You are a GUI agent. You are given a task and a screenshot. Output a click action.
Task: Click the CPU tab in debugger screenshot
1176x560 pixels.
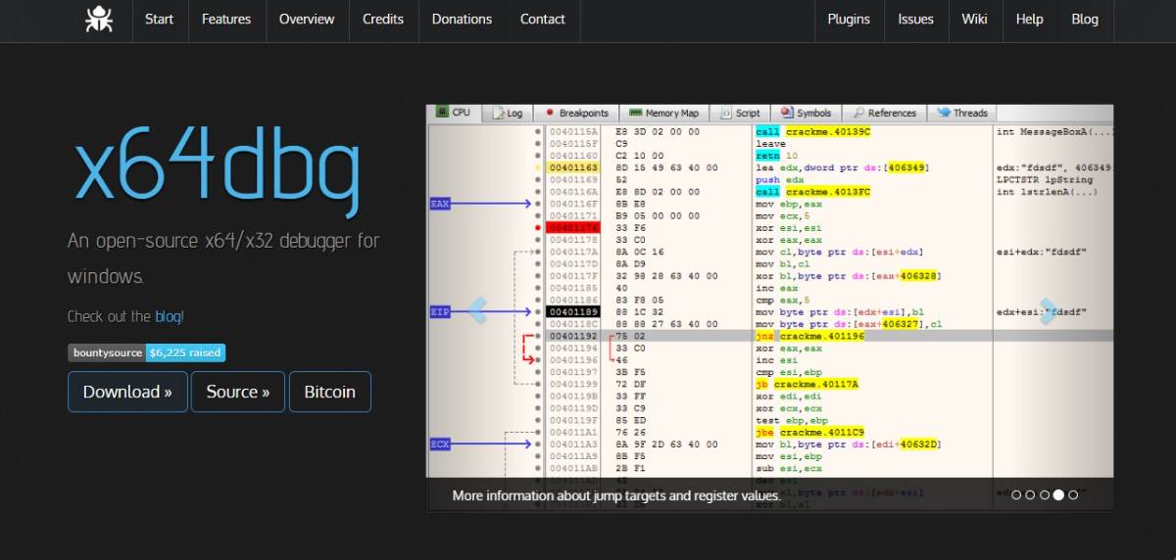pos(454,113)
